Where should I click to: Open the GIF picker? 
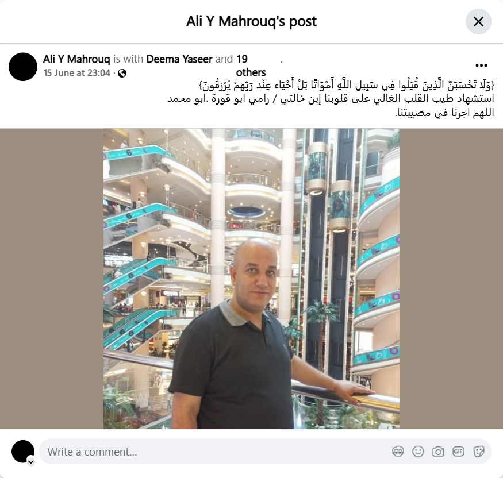(x=458, y=452)
